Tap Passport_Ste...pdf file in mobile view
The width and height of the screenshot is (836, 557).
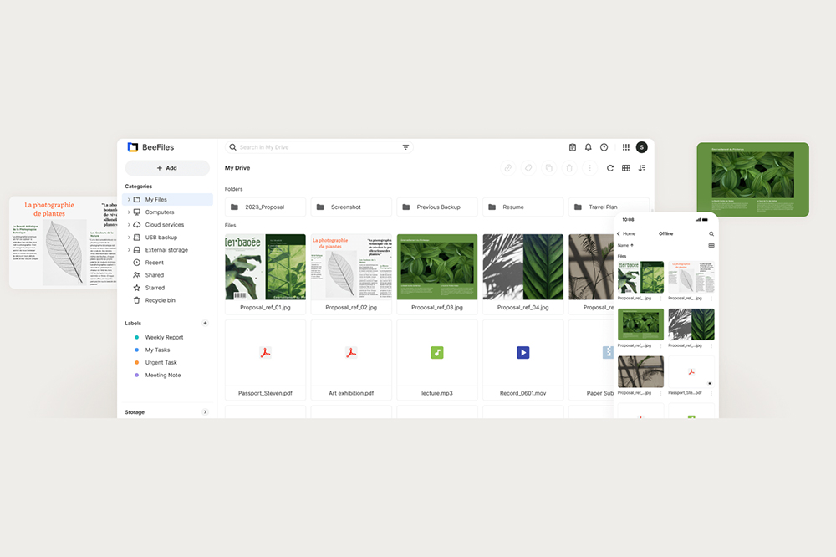(691, 376)
